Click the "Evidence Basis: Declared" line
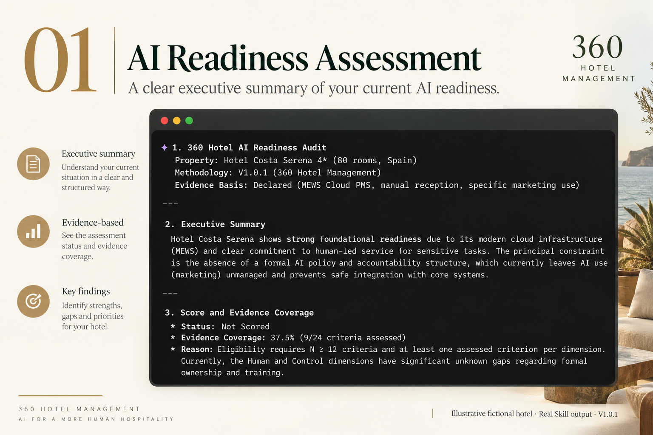This screenshot has height=435, width=653. tap(377, 185)
